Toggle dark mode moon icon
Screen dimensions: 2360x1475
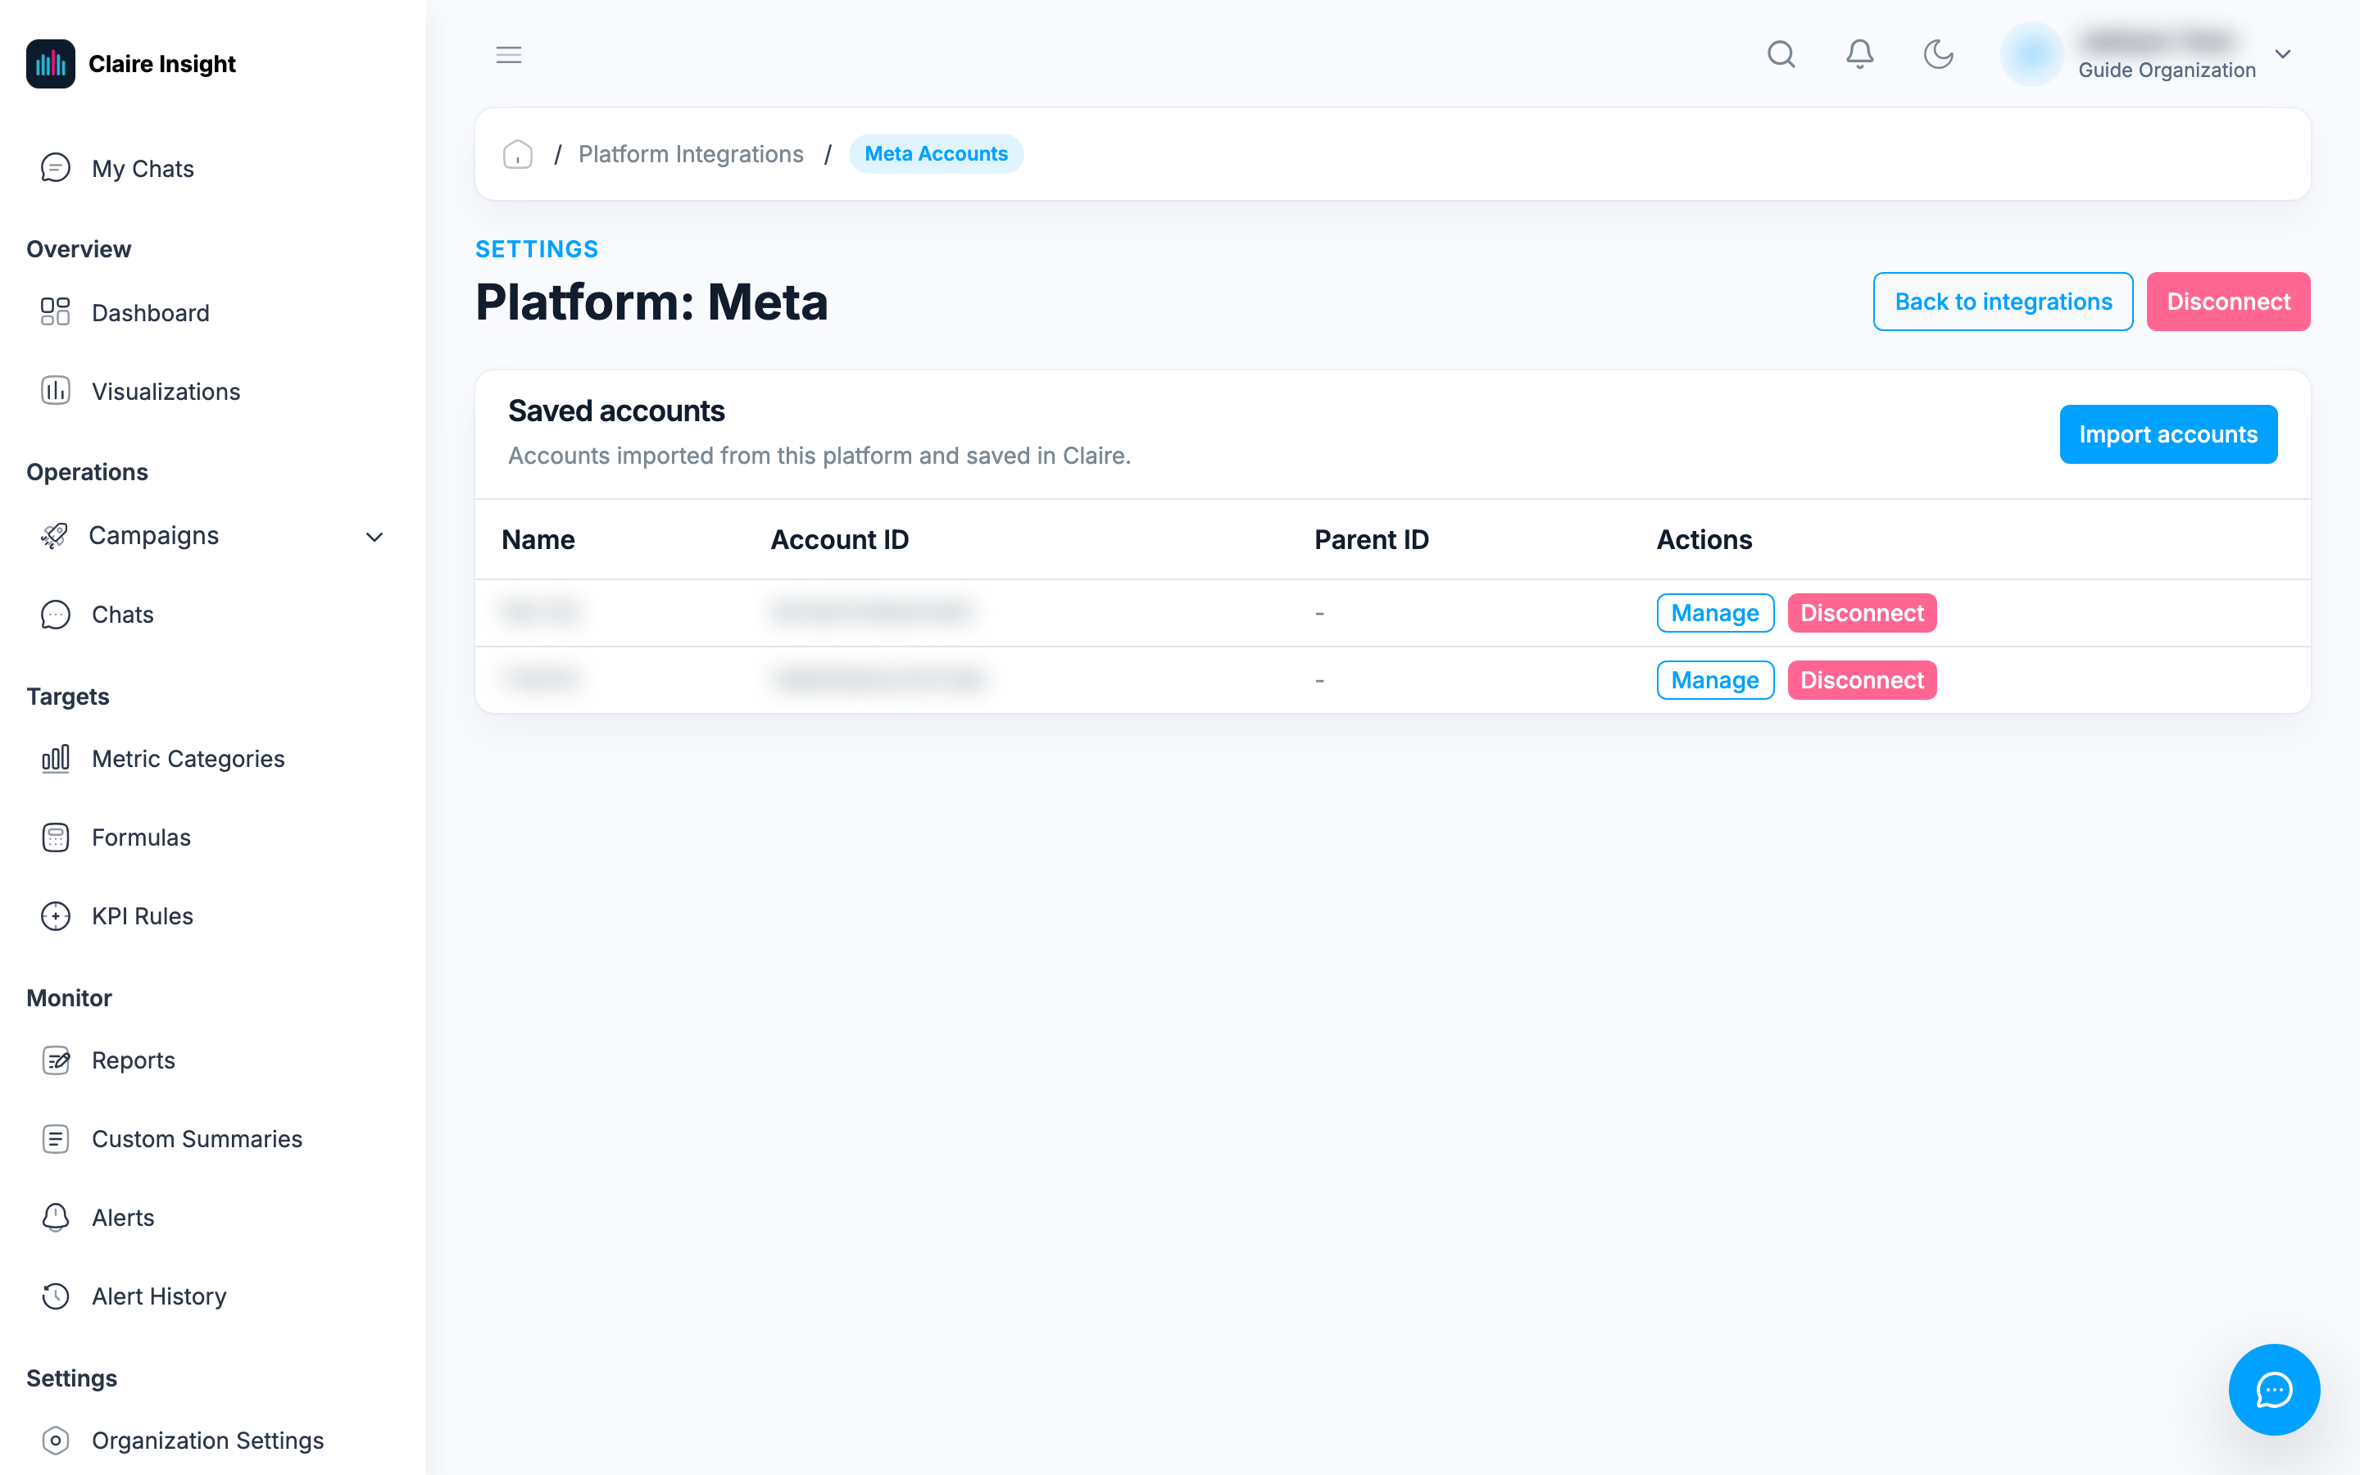coord(1938,55)
